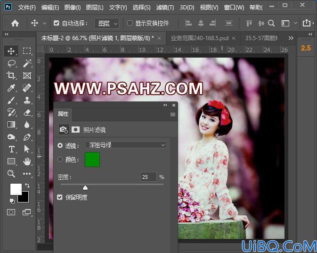Select the Pen tool
The height and width of the screenshot is (253, 317).
tap(27, 137)
